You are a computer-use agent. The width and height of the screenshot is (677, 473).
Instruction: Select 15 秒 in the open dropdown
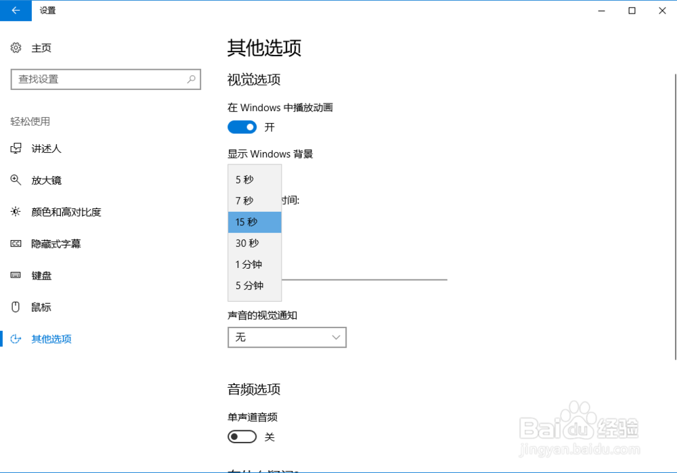255,222
